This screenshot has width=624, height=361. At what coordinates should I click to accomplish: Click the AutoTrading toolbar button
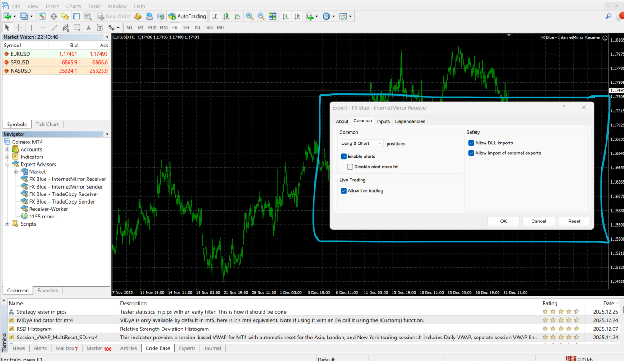[187, 16]
